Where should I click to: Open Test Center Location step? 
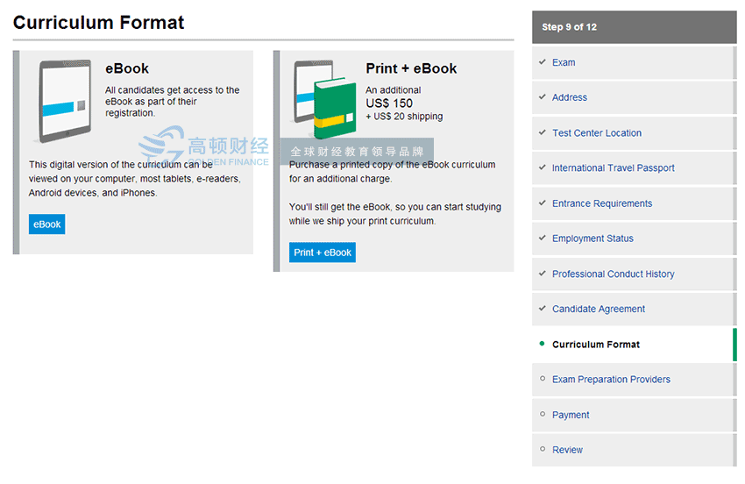pos(597,133)
